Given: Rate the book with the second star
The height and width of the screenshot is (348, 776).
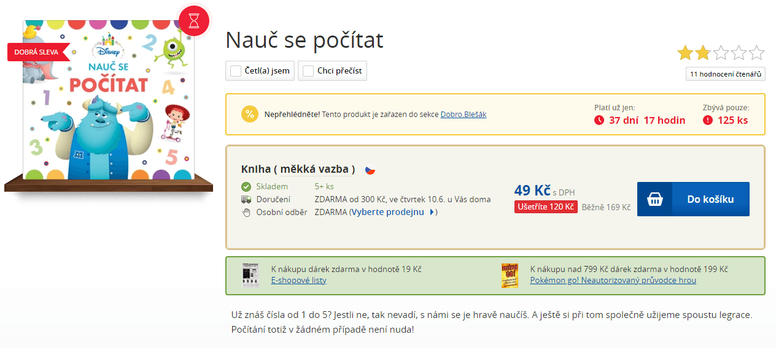Looking at the screenshot, I should tap(703, 53).
